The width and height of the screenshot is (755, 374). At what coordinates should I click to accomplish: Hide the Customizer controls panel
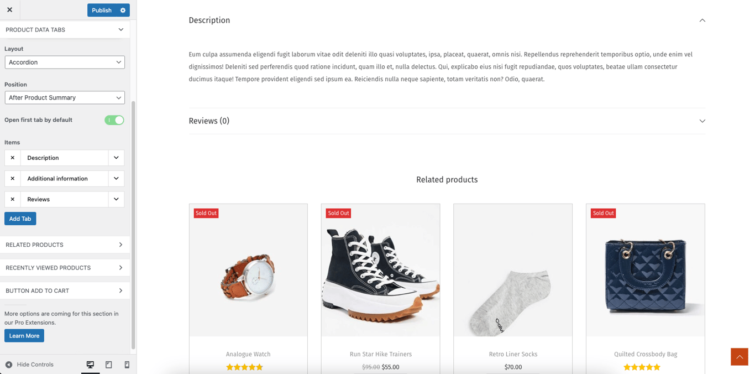click(30, 364)
